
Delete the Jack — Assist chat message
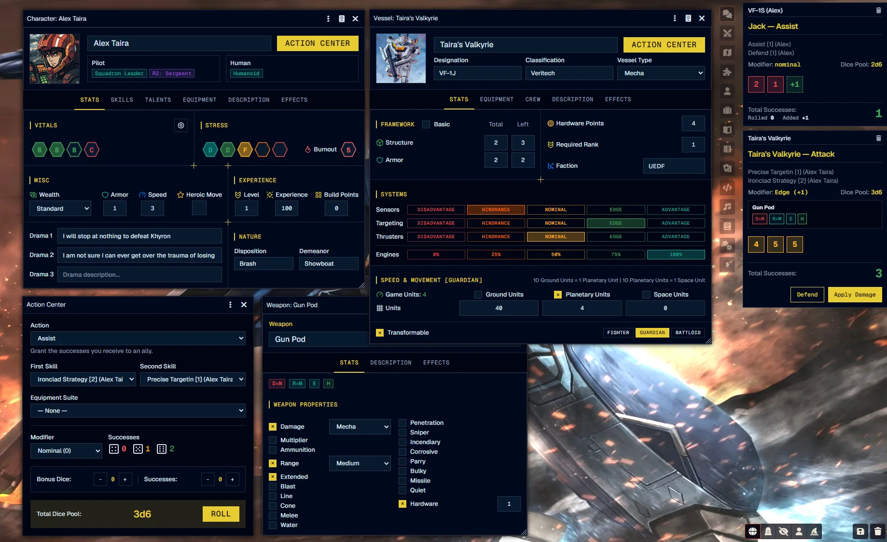pos(878,10)
